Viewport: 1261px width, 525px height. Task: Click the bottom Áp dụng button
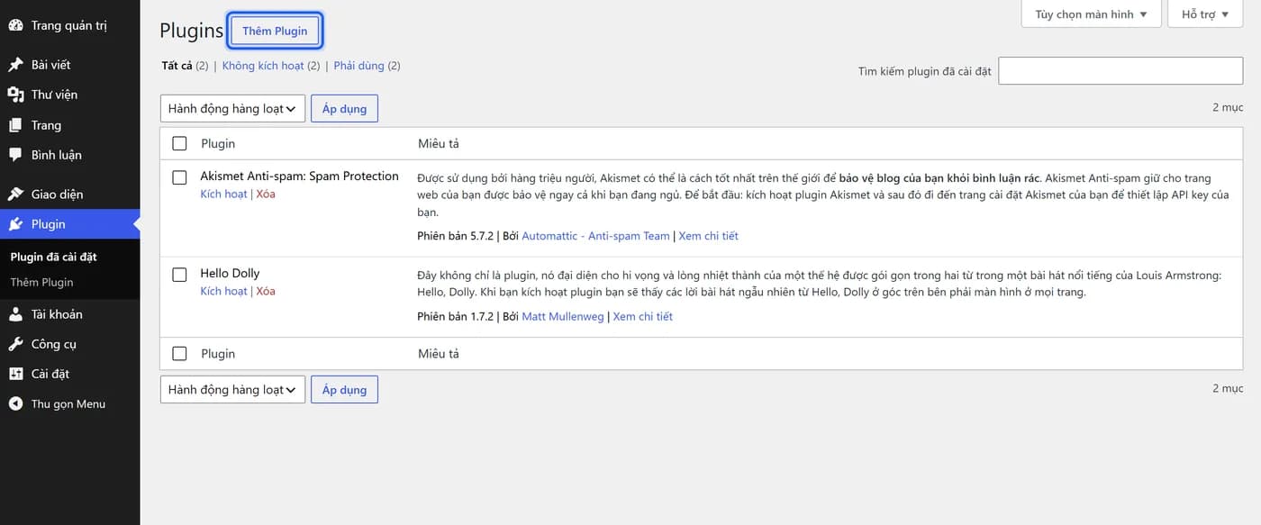344,390
